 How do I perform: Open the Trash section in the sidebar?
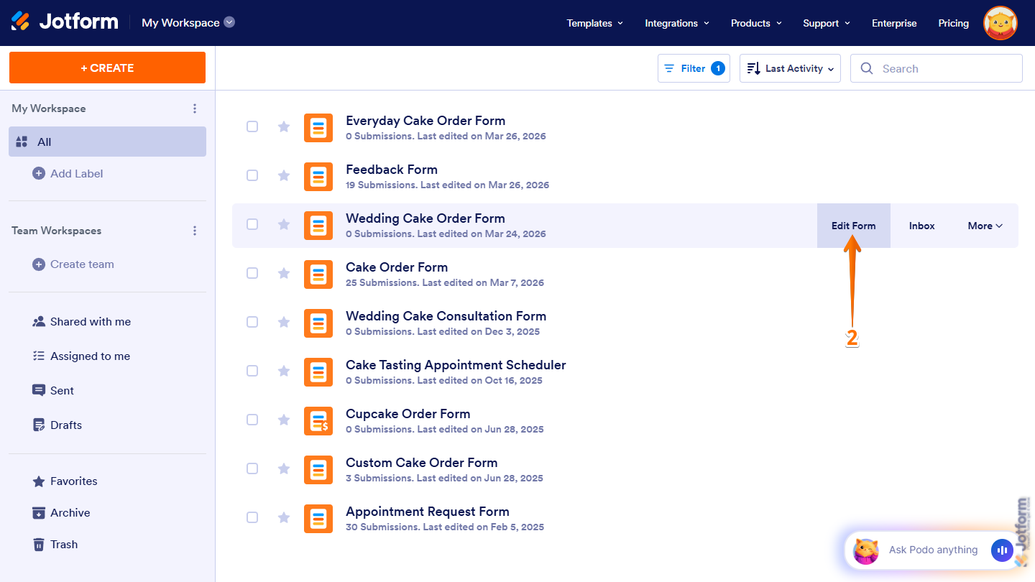(63, 544)
